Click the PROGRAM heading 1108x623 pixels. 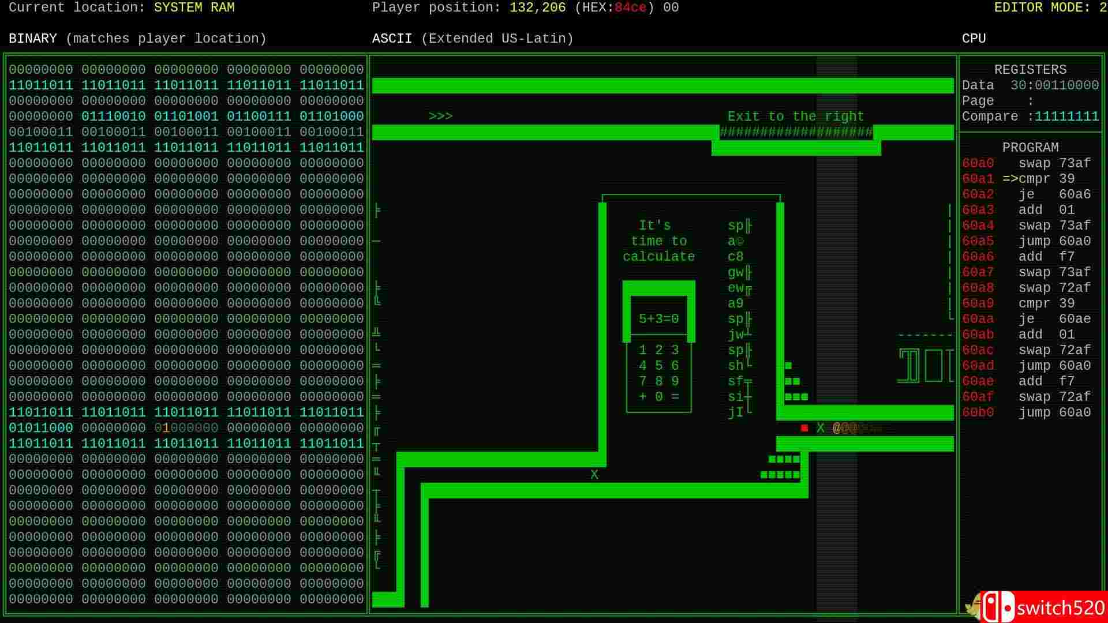1030,148
